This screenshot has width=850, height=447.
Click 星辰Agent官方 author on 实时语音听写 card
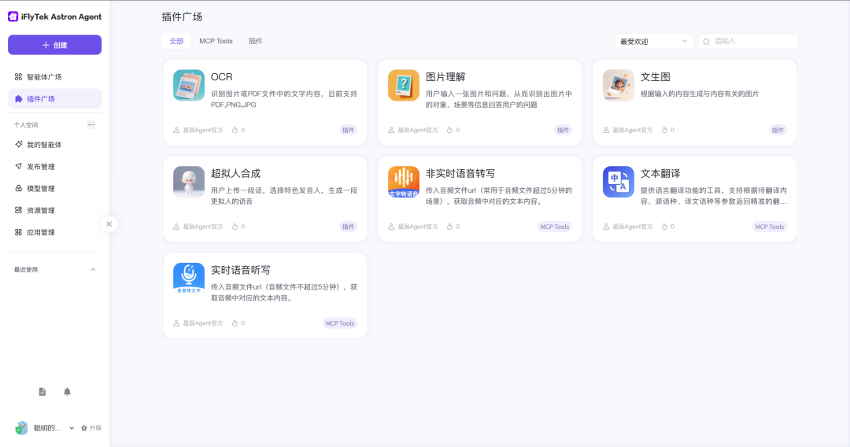203,323
